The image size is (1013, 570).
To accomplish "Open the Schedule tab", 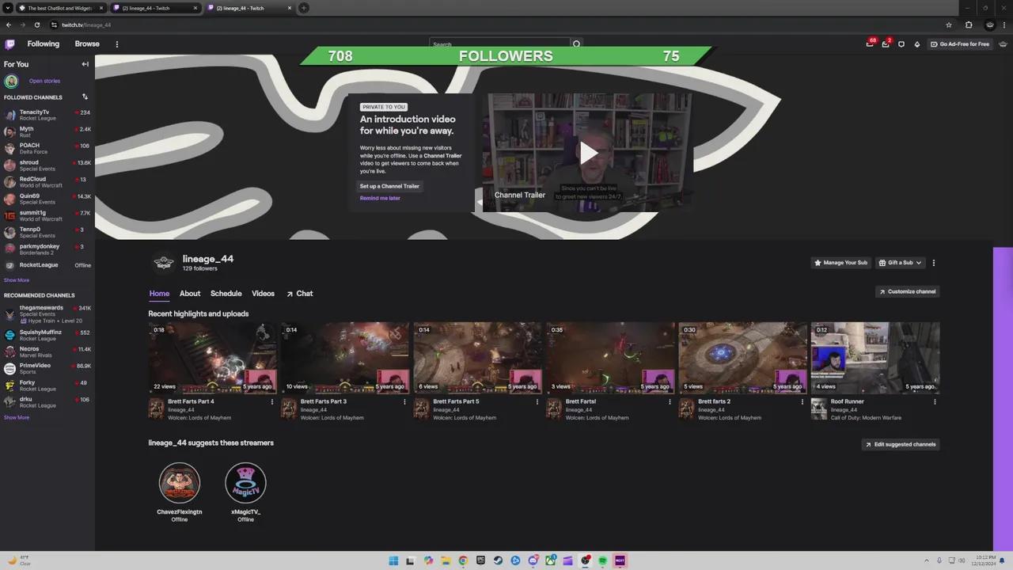I will 226,294.
